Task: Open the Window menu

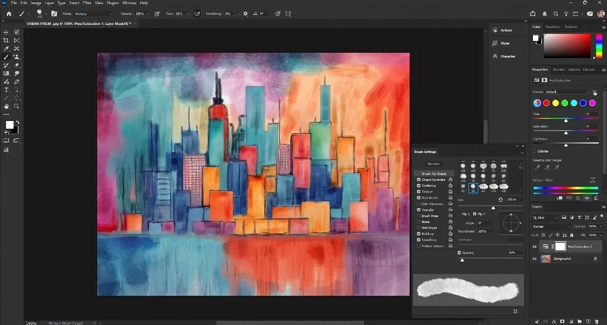Action: tap(129, 3)
